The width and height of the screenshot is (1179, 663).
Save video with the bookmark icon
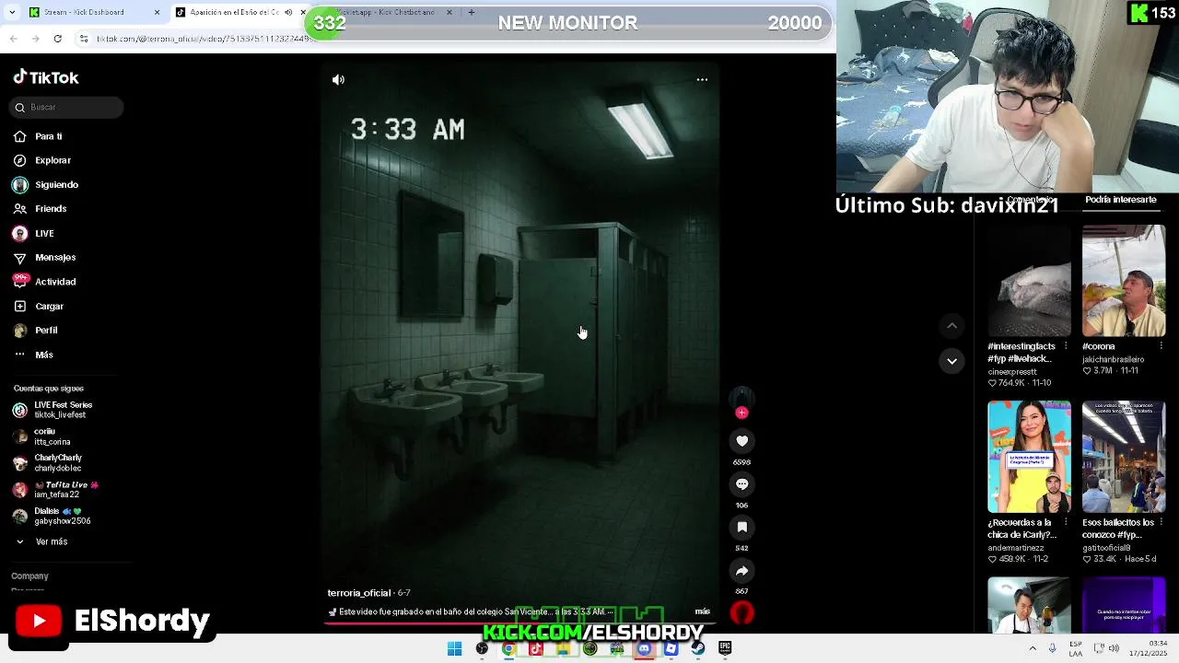[x=741, y=528]
